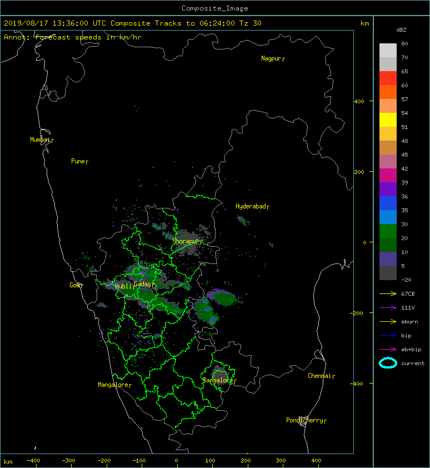Select the purple swatch between 39 and 36
The height and width of the screenshot is (468, 430).
coord(388,189)
